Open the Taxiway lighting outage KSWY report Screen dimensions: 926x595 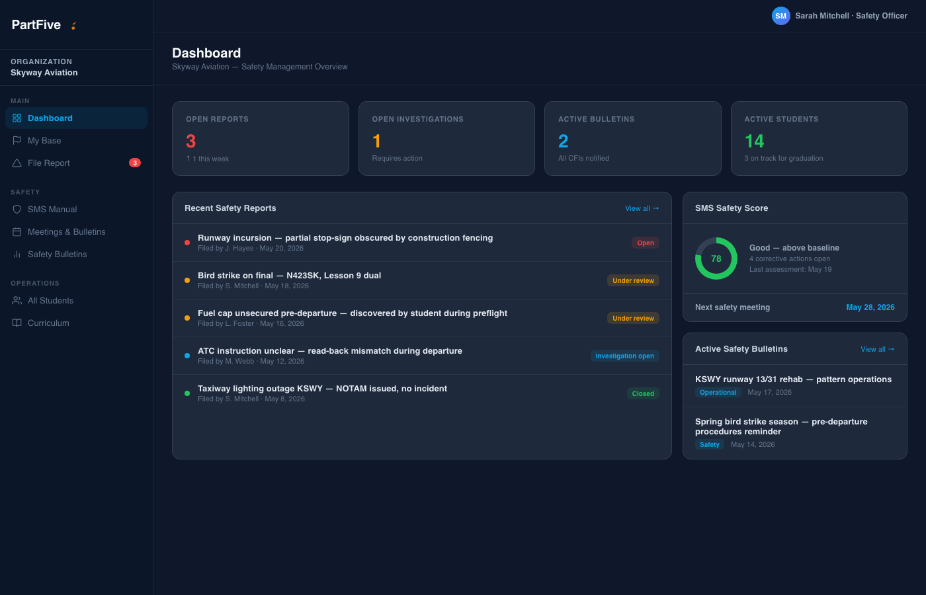point(422,393)
